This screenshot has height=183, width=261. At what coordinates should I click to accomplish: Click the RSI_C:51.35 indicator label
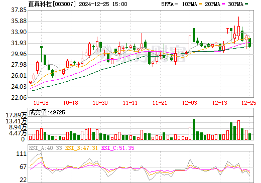(118, 148)
